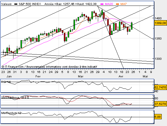
Task: Click the 1300 price axis label
Action: point(158,59)
